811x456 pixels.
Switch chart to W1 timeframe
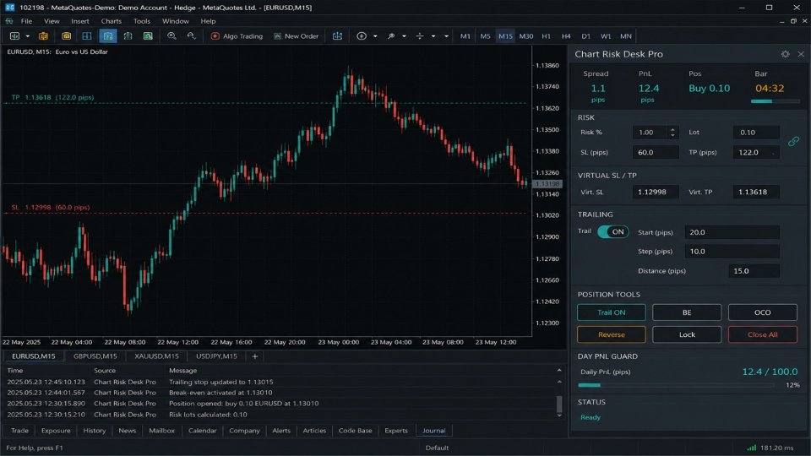pyautogui.click(x=606, y=36)
